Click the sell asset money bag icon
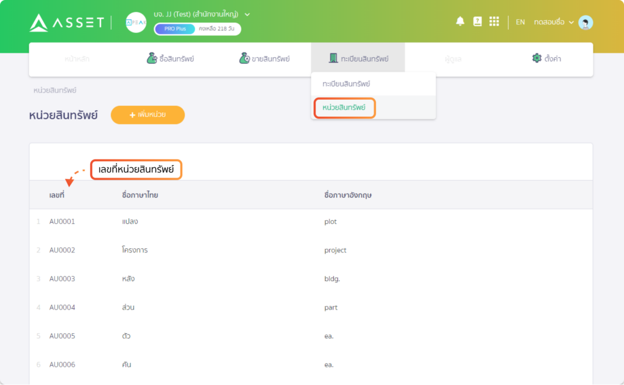The width and height of the screenshot is (624, 385). (x=244, y=58)
